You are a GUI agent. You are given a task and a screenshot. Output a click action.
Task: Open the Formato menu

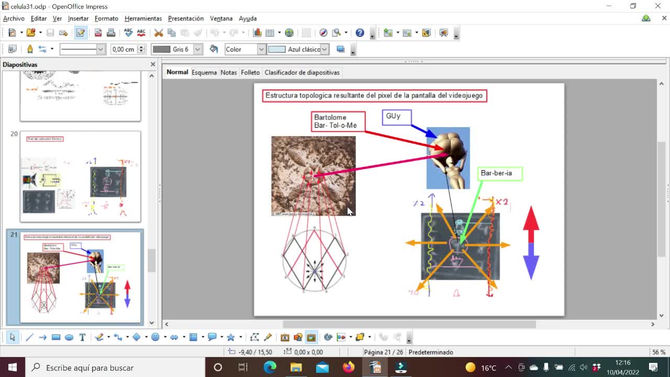pyautogui.click(x=106, y=18)
